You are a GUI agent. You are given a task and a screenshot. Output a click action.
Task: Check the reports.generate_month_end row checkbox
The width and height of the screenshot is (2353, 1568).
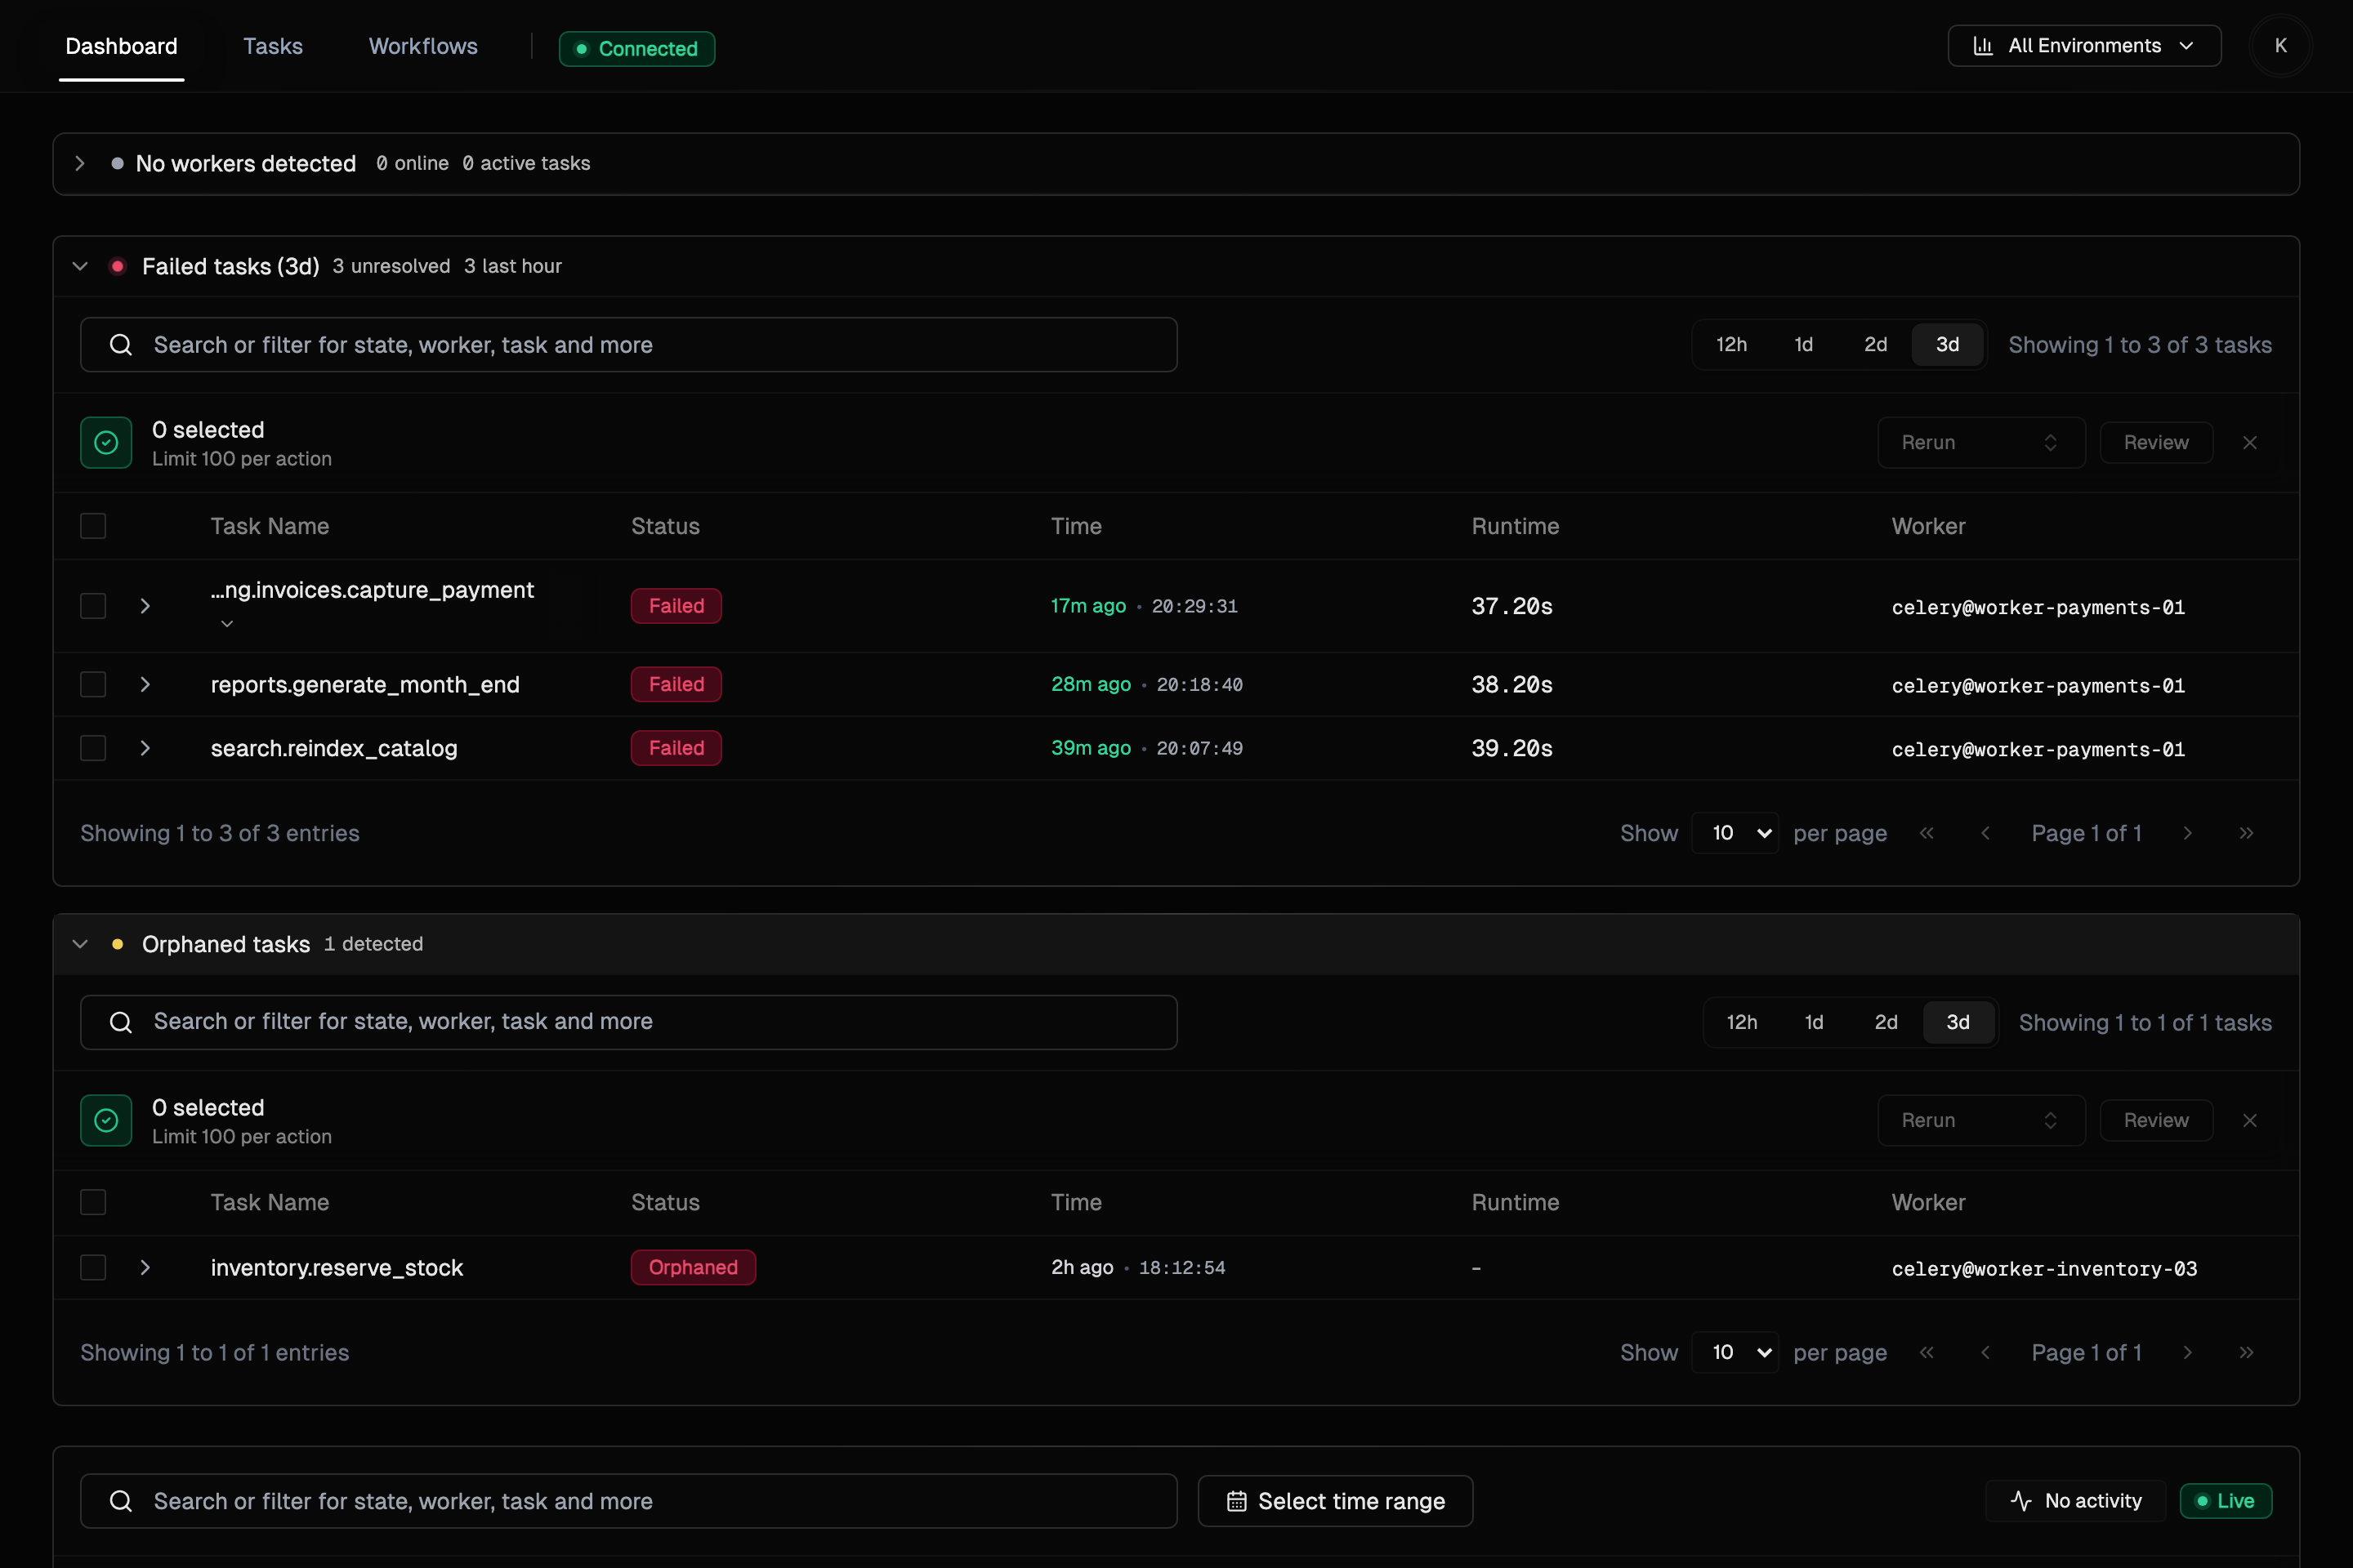[x=93, y=685]
